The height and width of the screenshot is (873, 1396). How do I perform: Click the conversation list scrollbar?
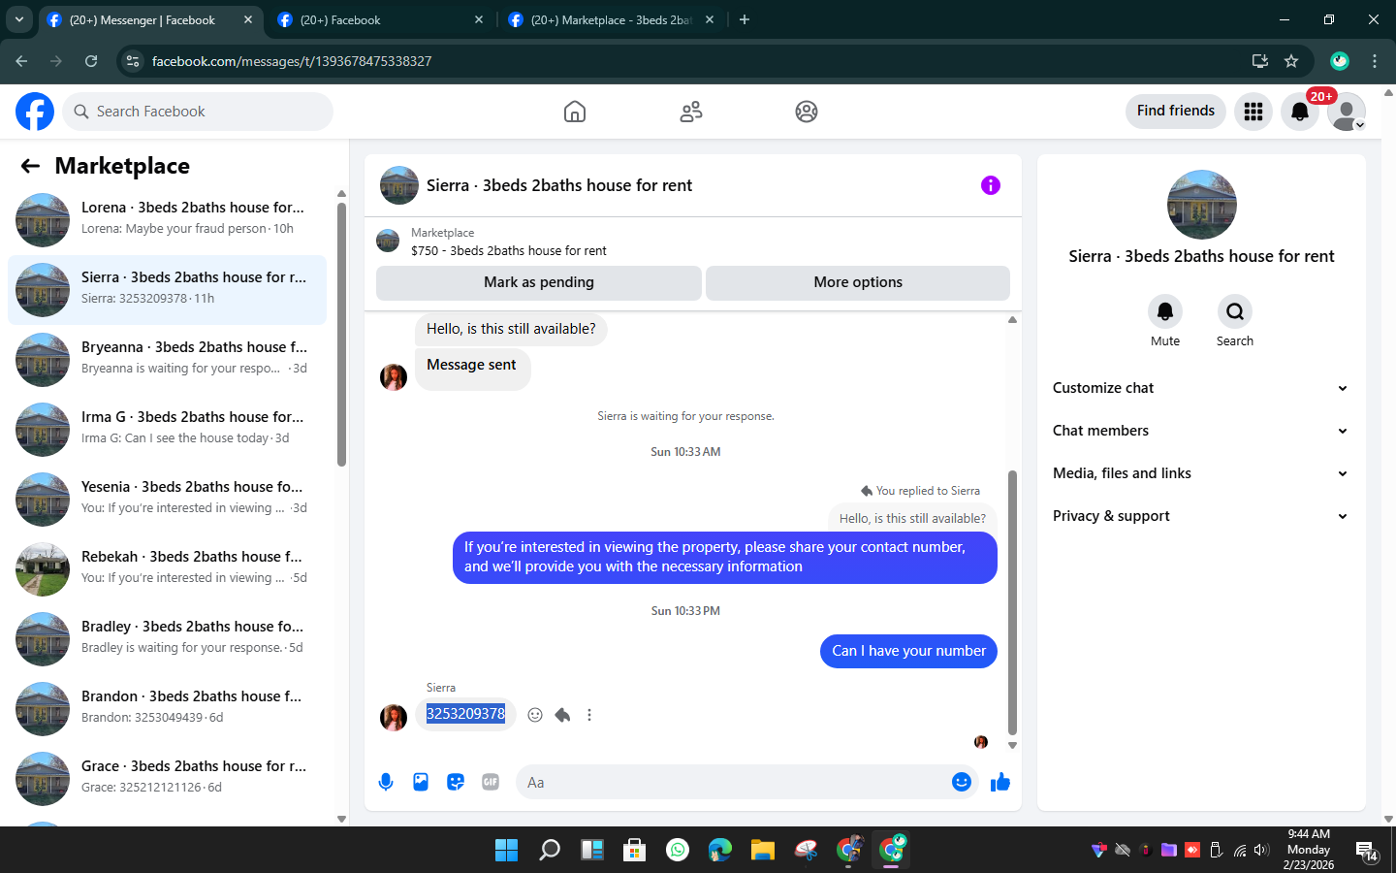click(341, 335)
